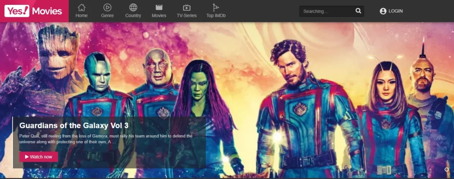The height and width of the screenshot is (179, 454).
Task: Open the Country menu label
Action: click(133, 15)
